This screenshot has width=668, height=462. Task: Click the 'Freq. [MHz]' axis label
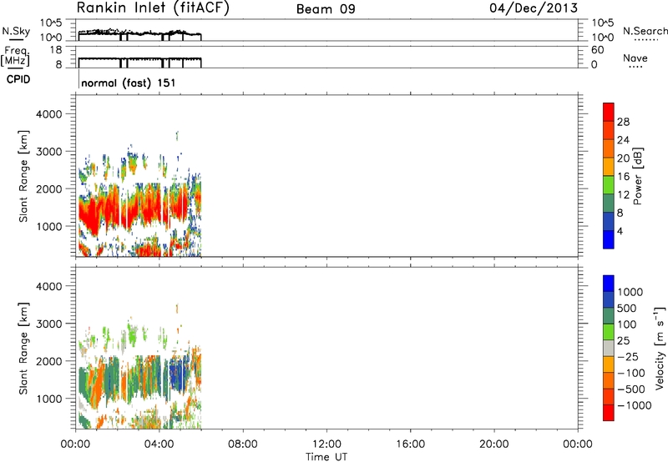[x=15, y=56]
